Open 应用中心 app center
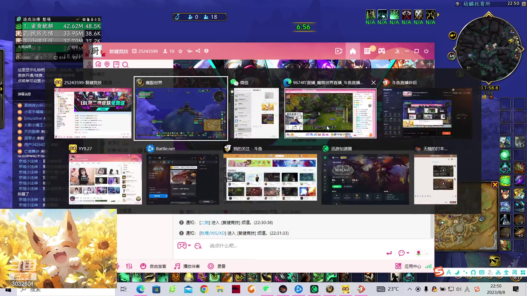Viewport: 527px width, 296px height. [408, 266]
